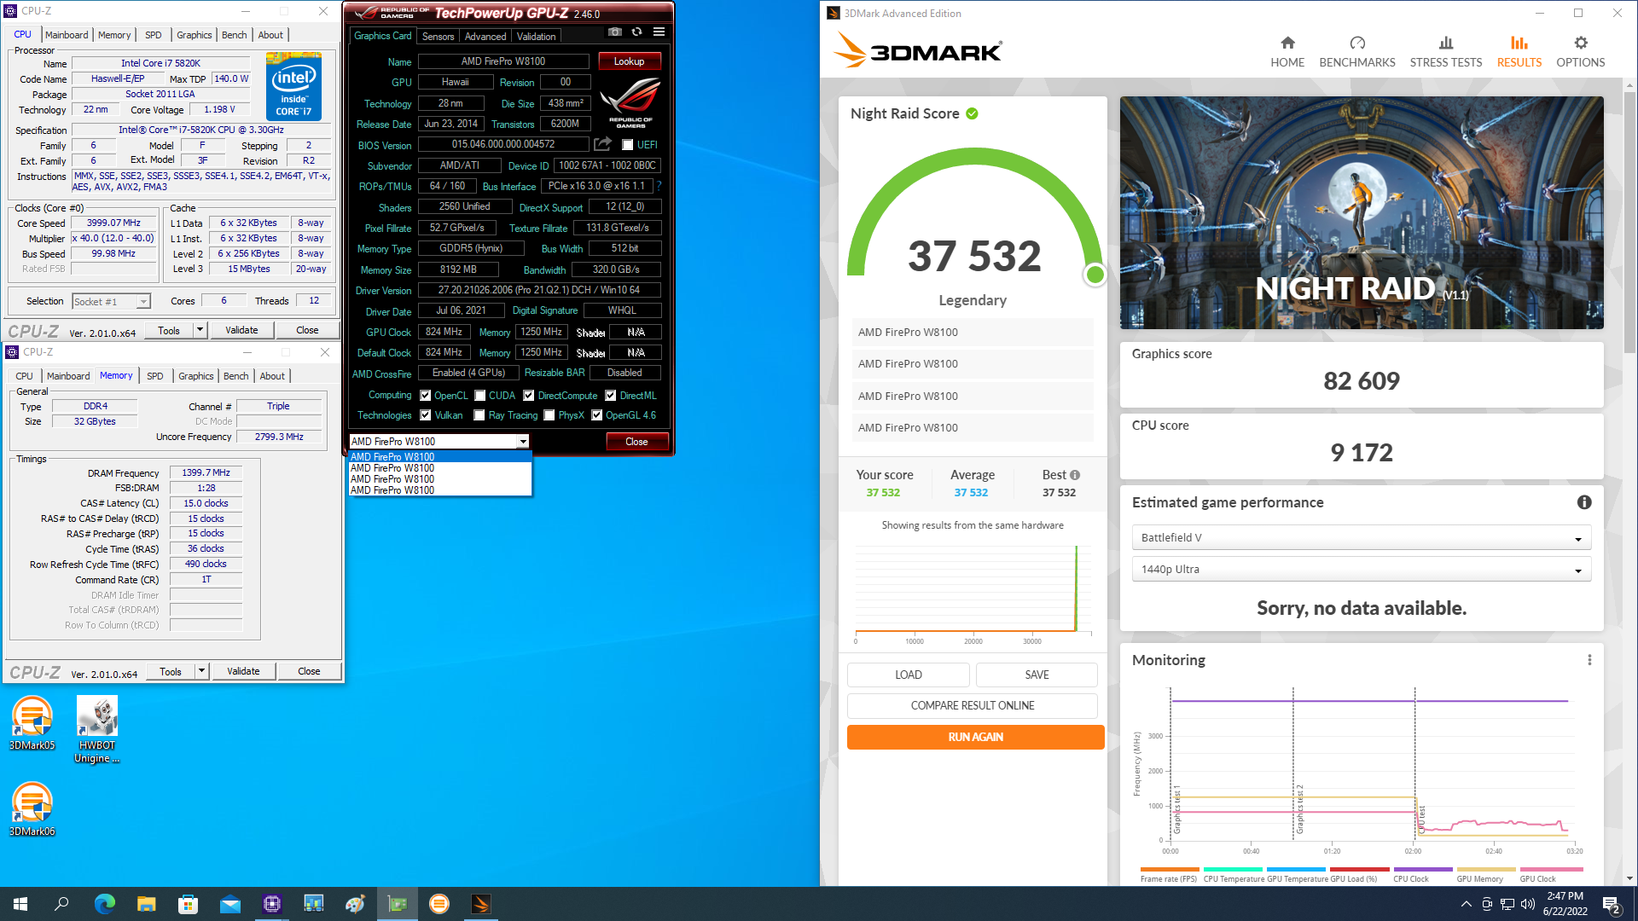
Task: Switch to SPD tab in lower CPU-Z
Action: click(x=155, y=376)
